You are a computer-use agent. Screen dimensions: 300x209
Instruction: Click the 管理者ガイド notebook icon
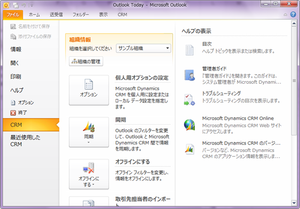click(189, 75)
